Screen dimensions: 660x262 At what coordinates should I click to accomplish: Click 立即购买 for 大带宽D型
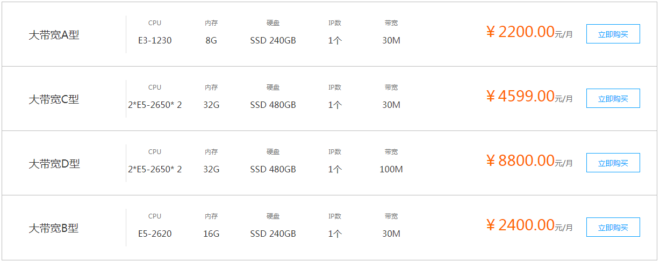coord(613,163)
